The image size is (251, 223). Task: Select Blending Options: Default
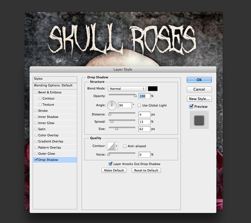point(50,85)
